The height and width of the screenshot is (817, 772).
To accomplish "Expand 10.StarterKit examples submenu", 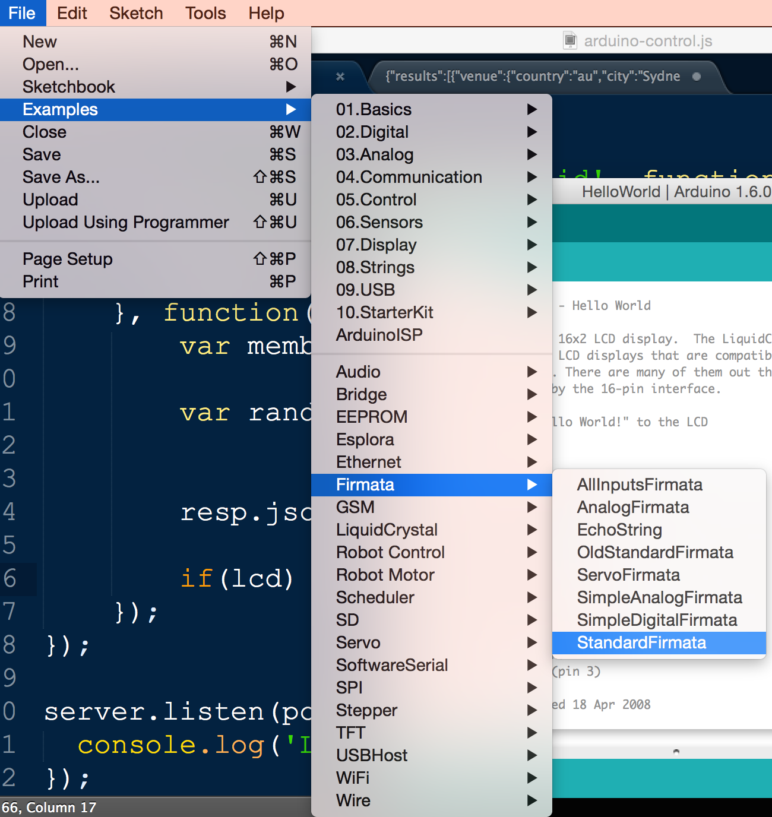I will 432,312.
